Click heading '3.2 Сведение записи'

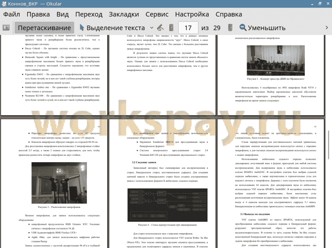144,162
